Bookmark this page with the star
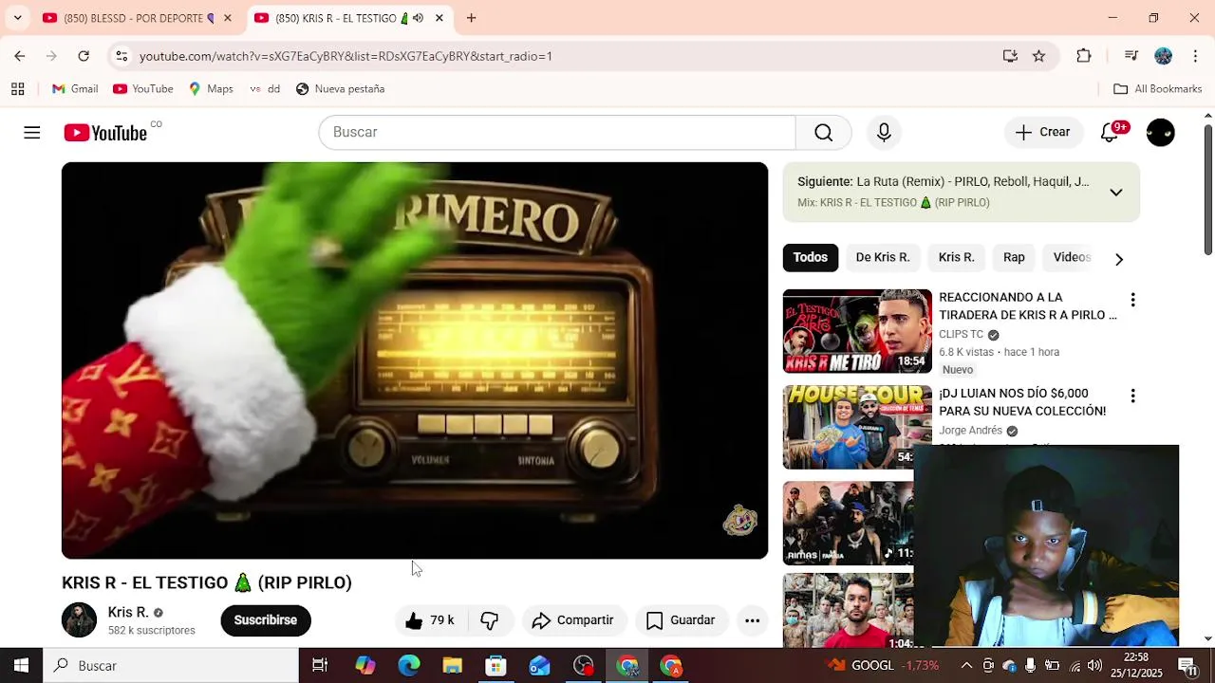Viewport: 1215px width, 683px height. point(1039,56)
